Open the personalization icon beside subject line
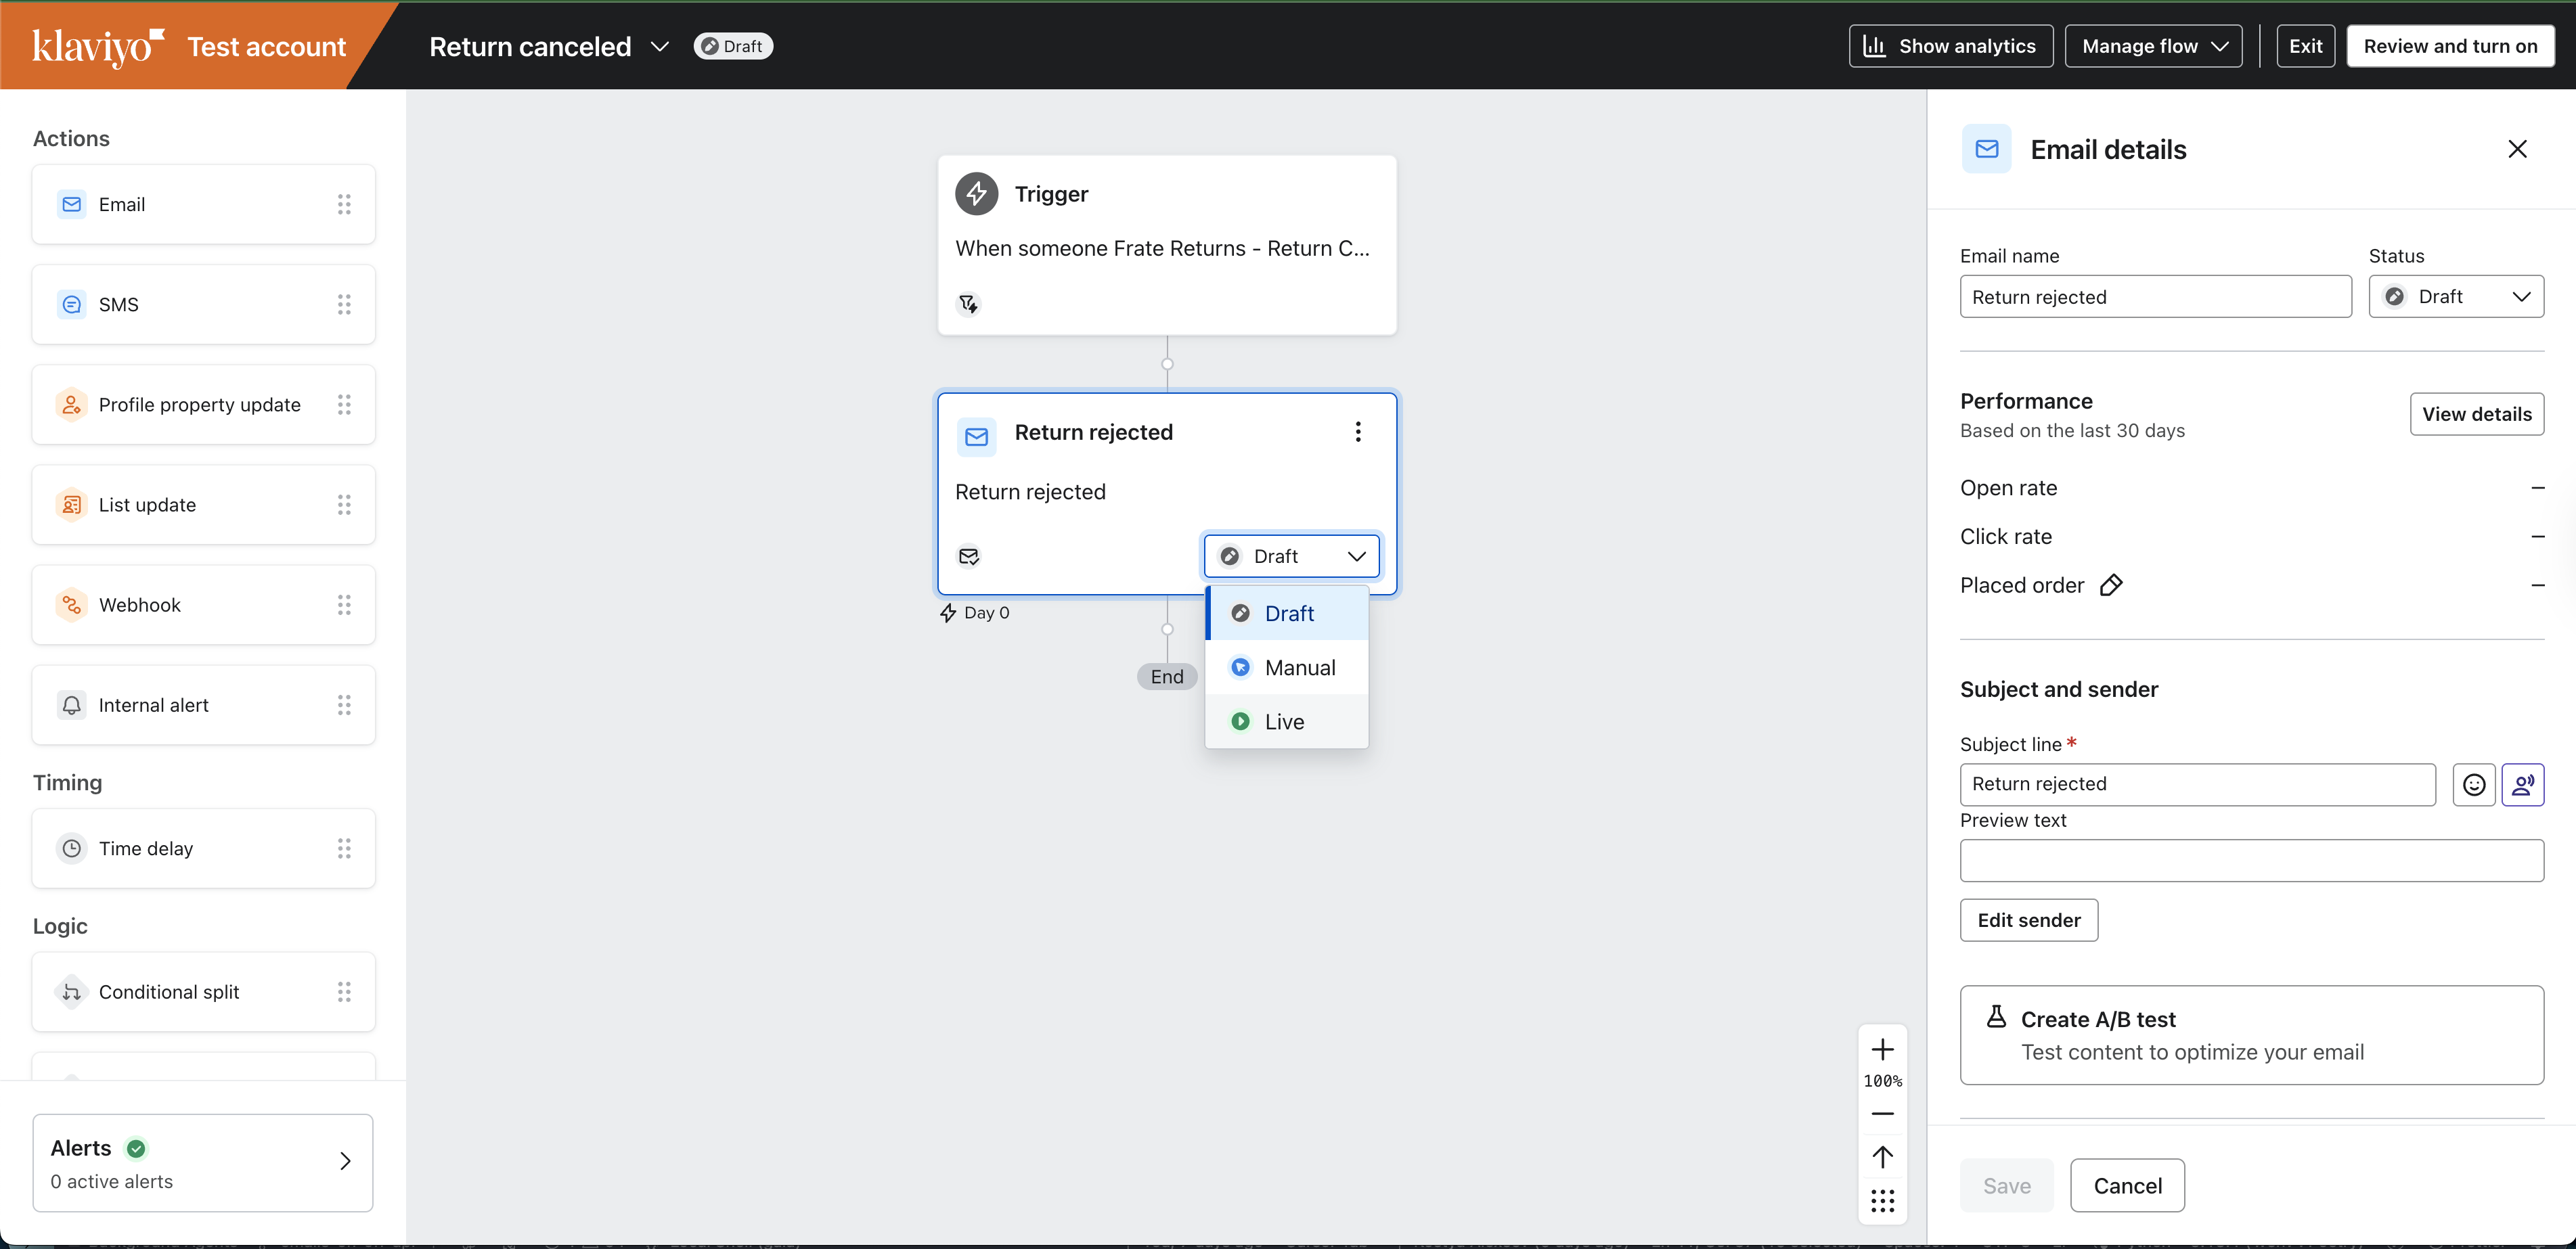The width and height of the screenshot is (2576, 1249). tap(2522, 785)
